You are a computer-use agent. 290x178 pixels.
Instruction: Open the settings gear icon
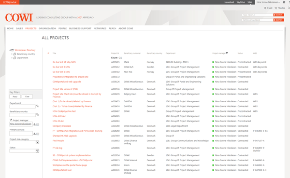click(x=284, y=2)
